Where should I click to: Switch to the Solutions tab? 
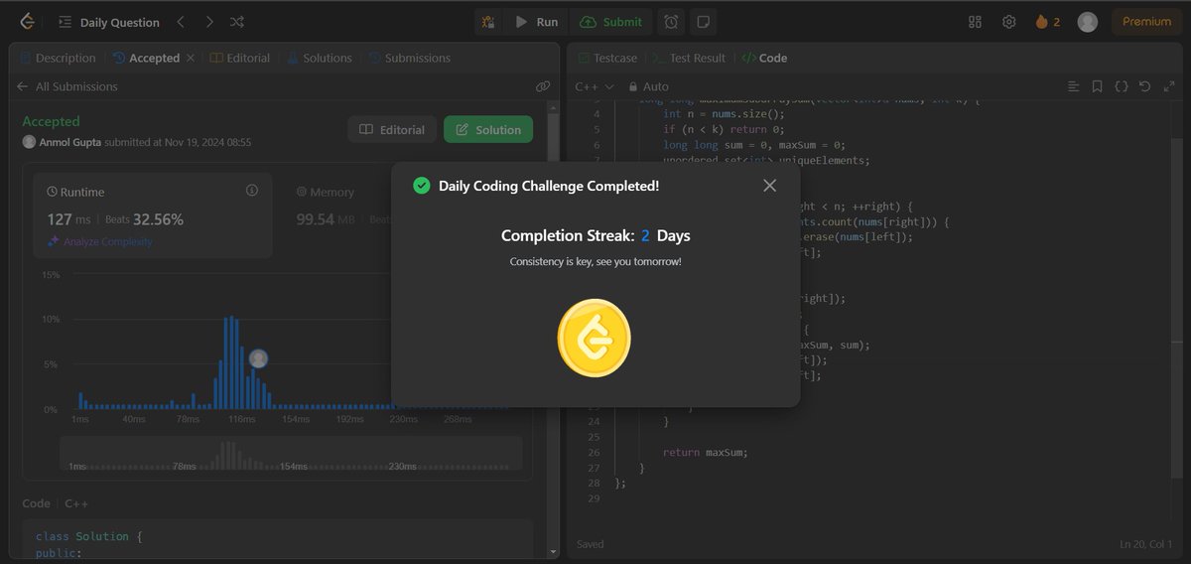tap(320, 58)
